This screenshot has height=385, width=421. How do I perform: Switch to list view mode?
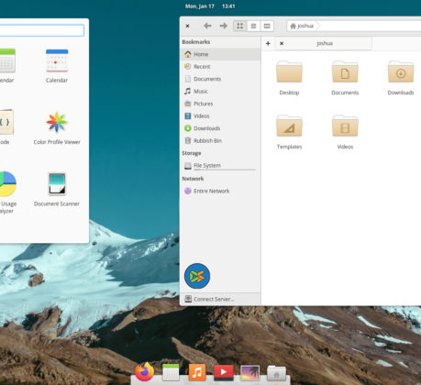pos(253,26)
